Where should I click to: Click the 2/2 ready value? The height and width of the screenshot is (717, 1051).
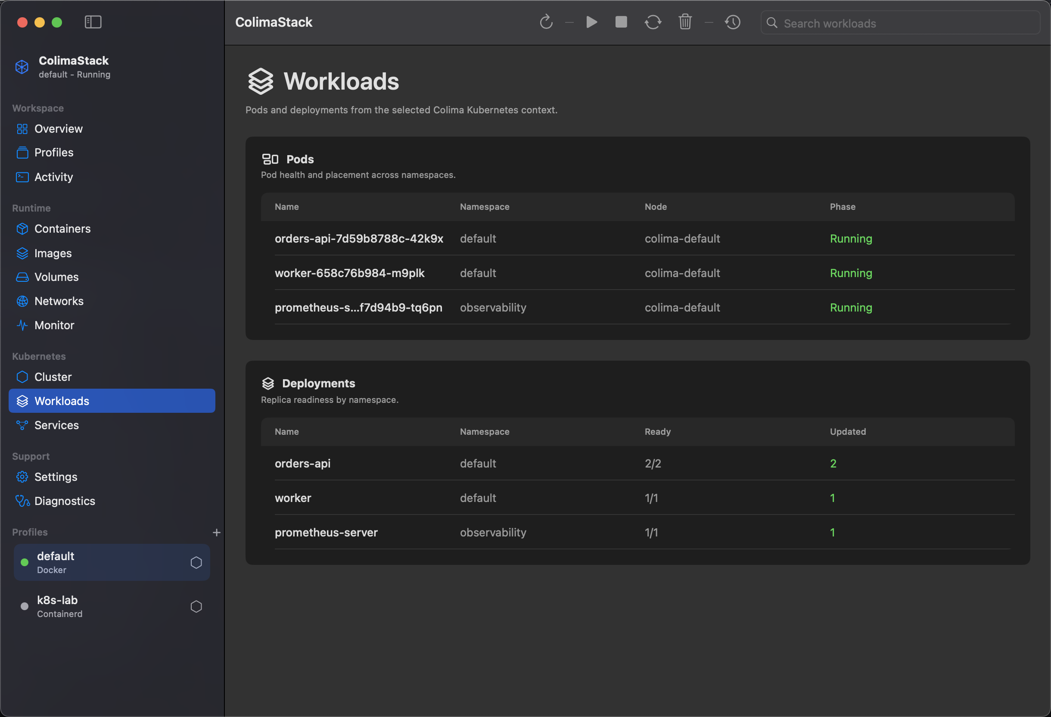pyautogui.click(x=653, y=463)
